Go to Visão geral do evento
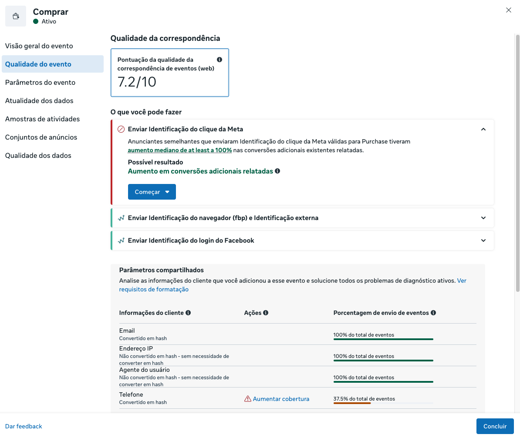This screenshot has height=441, width=520. click(39, 46)
